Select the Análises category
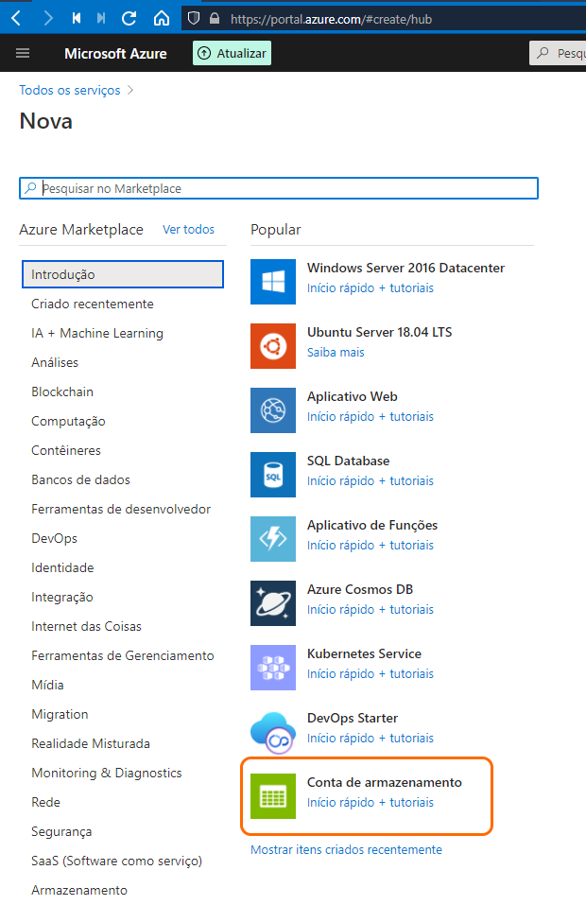The width and height of the screenshot is (586, 905). coord(55,362)
